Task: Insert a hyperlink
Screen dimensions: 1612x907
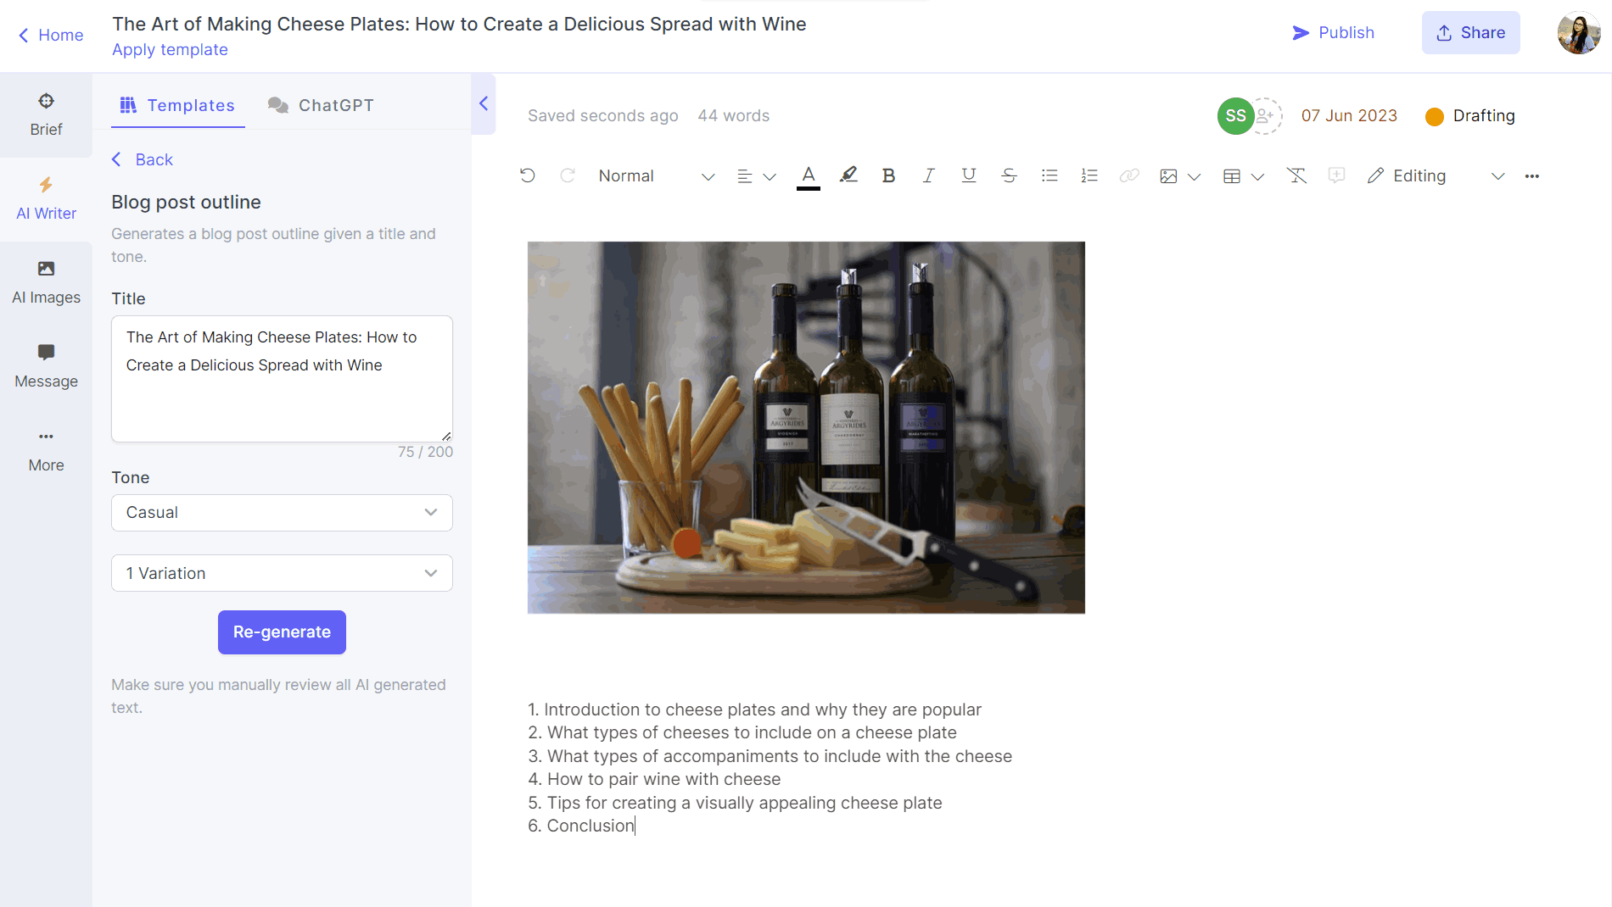Action: (1129, 175)
